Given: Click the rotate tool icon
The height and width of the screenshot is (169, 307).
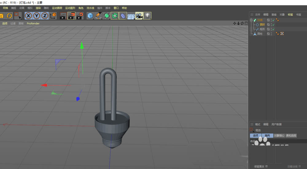Looking at the screenshot, I should pyautogui.click(x=9, y=16).
